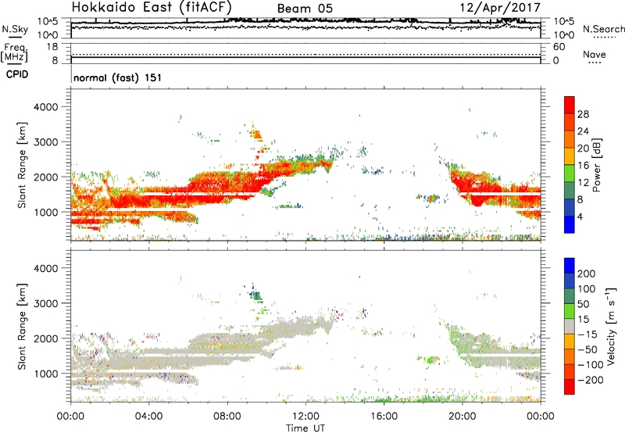625x433 pixels.
Task: Click the blue top segment of Velocity colorbar
Action: click(x=570, y=266)
